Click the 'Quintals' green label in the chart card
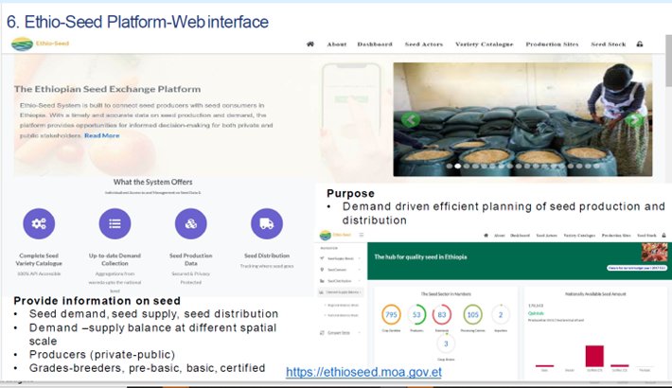 coord(536,313)
